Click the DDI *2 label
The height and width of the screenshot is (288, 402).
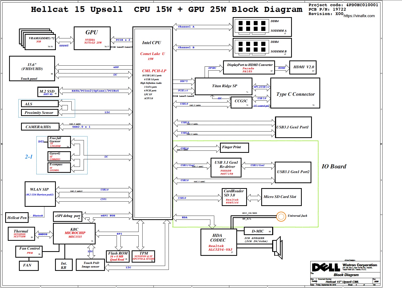184,81
